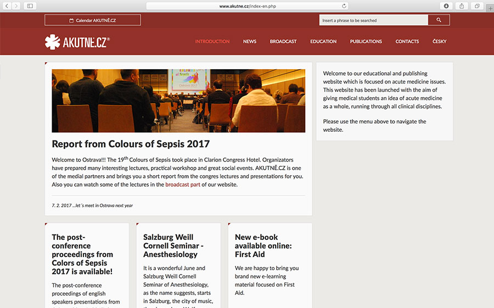Screen dimensions: 494x308
Task: Show all tabs with the tab overview icon
Action: coord(477,5)
